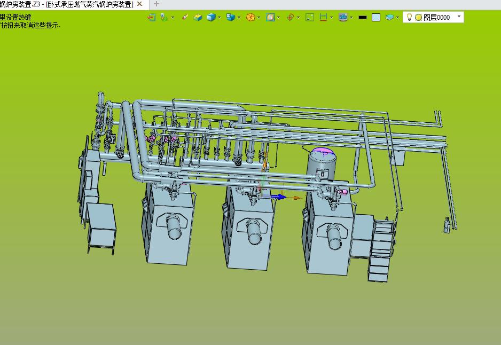Open a new tab with the plus button
This screenshot has width=501, height=345.
pyautogui.click(x=156, y=4)
